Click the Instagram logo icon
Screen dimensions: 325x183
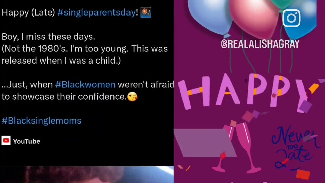291,18
